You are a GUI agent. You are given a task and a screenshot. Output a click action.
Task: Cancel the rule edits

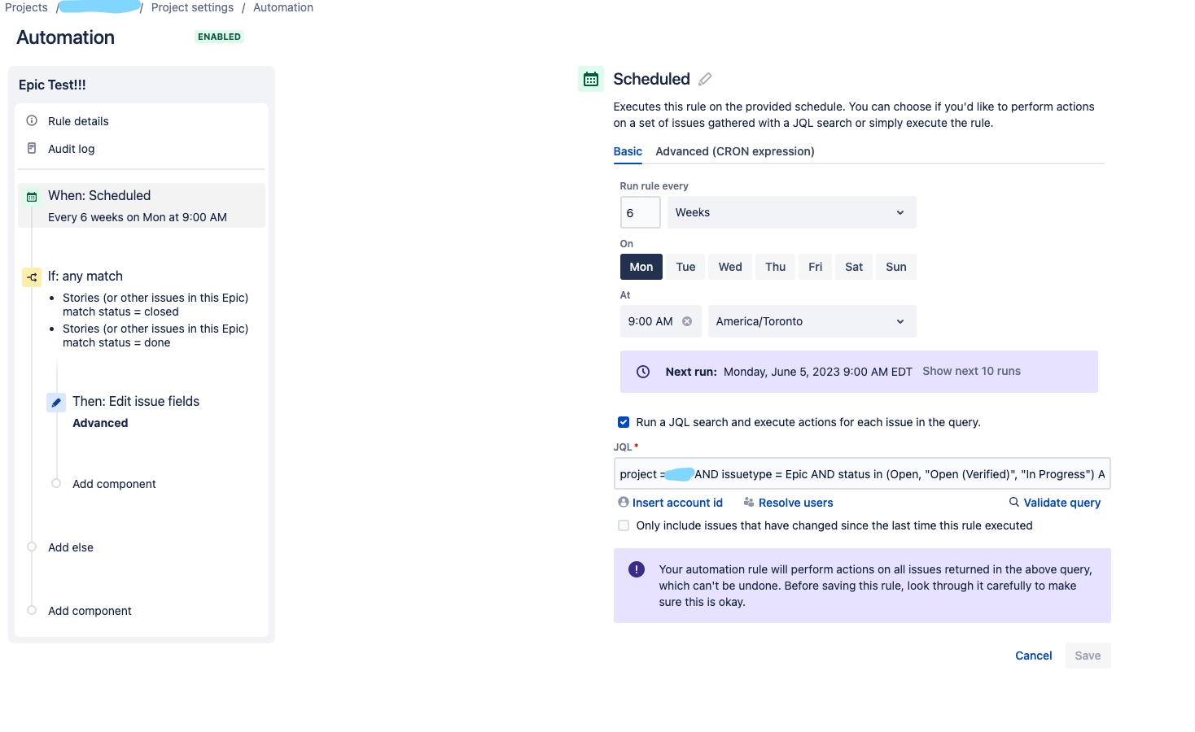(x=1033, y=656)
